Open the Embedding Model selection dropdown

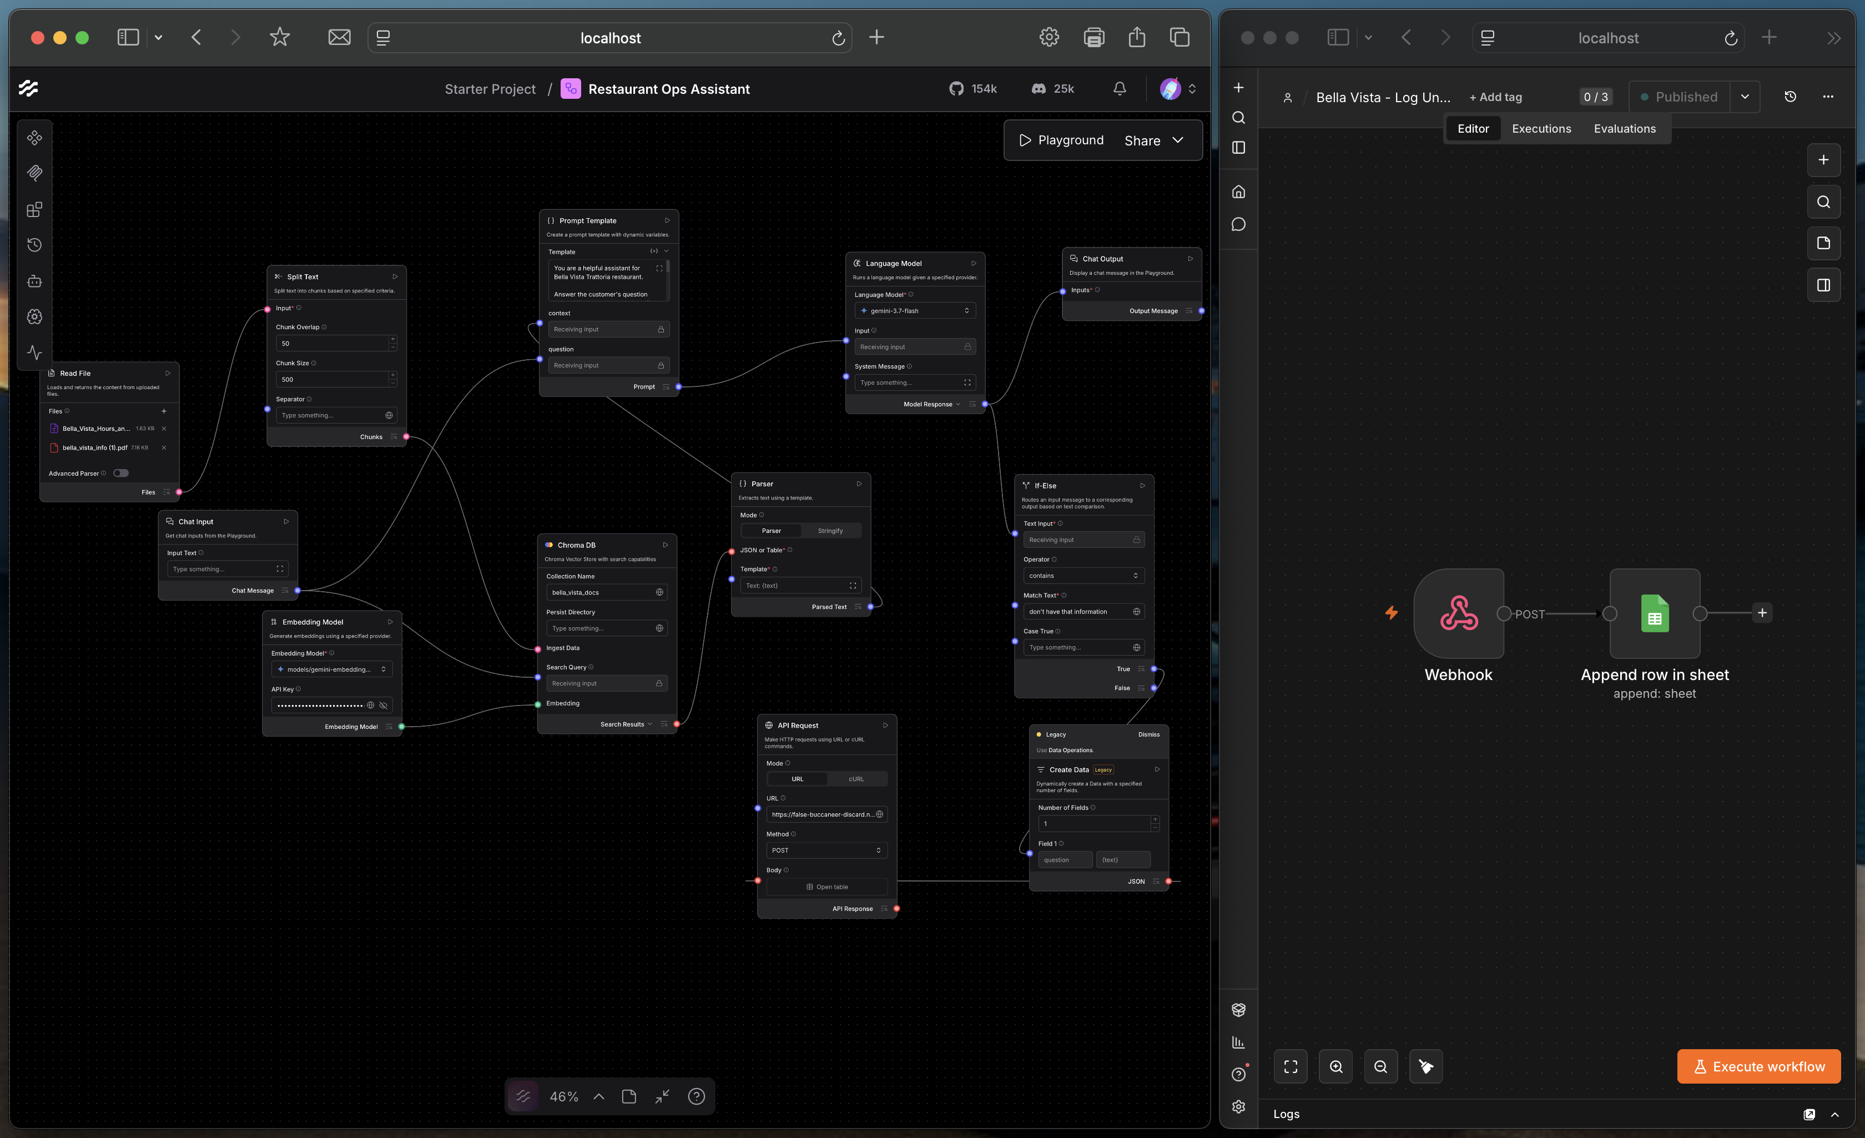pos(331,669)
